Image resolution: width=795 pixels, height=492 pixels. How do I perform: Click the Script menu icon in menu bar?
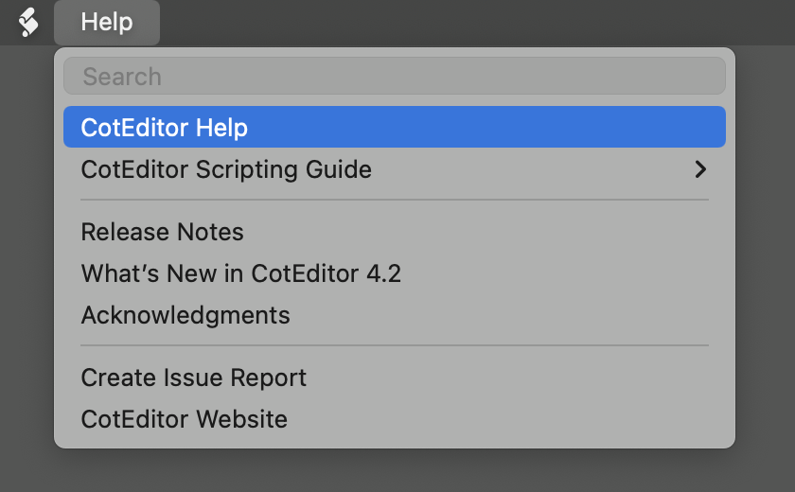28,23
